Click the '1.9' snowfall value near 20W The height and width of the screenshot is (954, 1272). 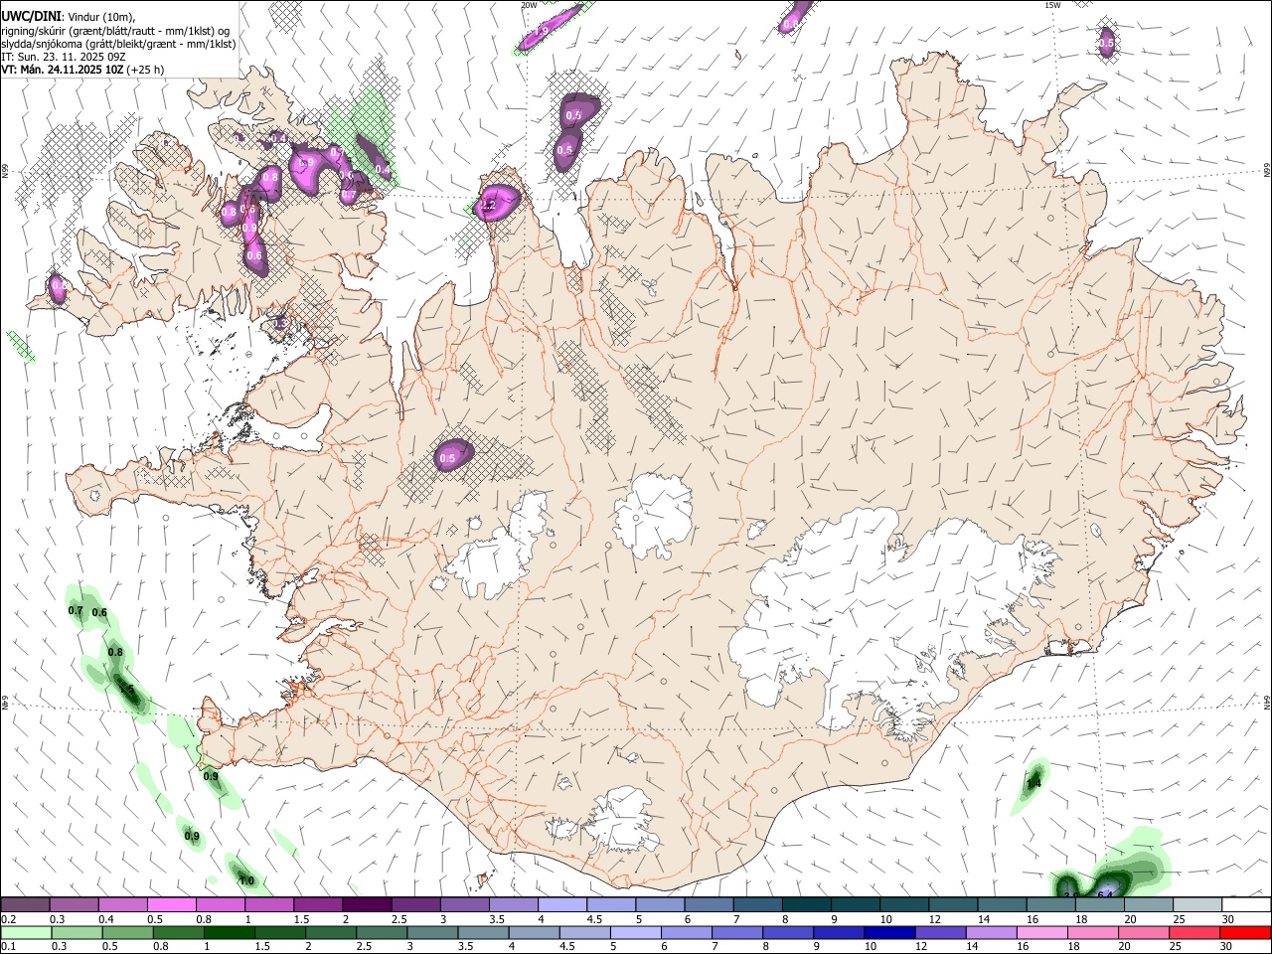541,31
